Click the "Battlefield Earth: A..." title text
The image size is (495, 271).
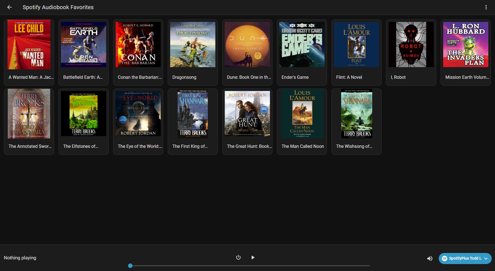(x=83, y=77)
